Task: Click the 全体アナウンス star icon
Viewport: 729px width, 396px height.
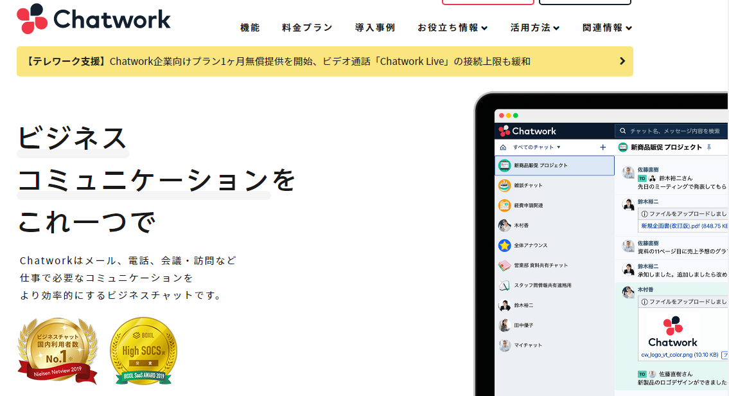Action: click(504, 245)
